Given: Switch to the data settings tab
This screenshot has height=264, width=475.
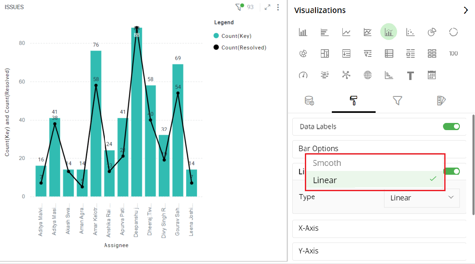Looking at the screenshot, I should tap(309, 101).
